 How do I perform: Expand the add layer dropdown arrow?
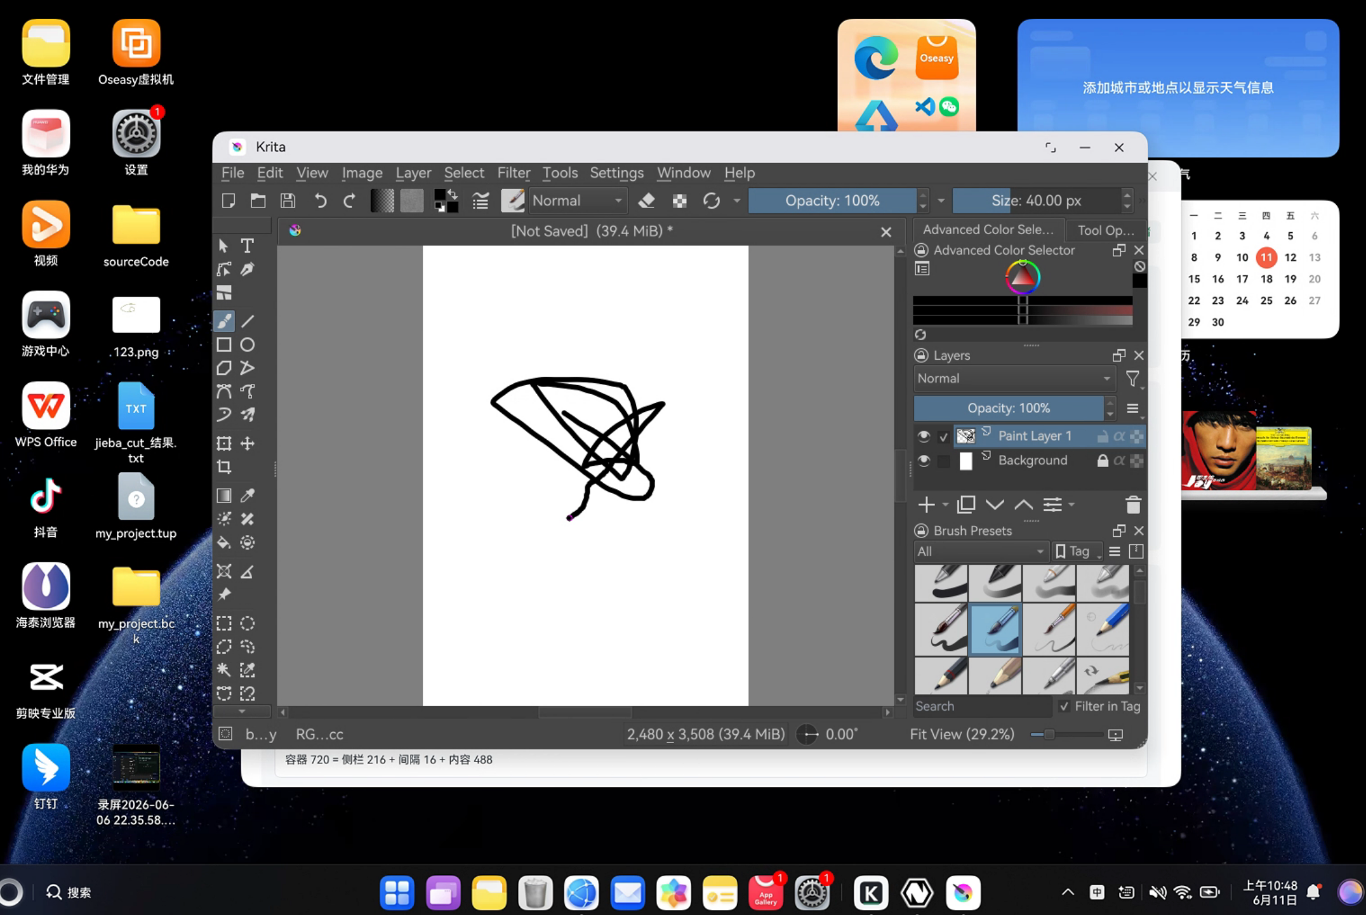[945, 504]
